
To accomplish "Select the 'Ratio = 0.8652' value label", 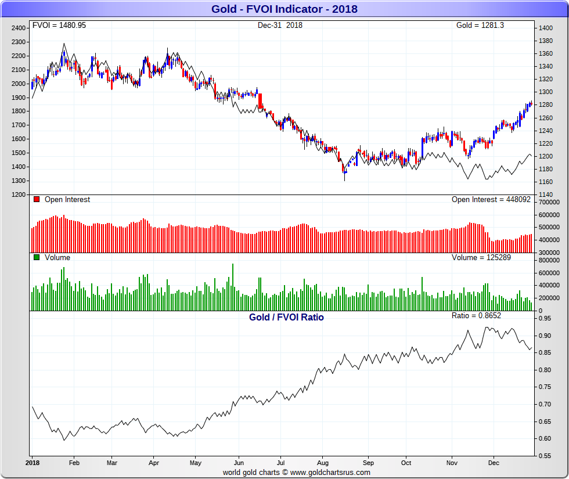I will [x=476, y=316].
